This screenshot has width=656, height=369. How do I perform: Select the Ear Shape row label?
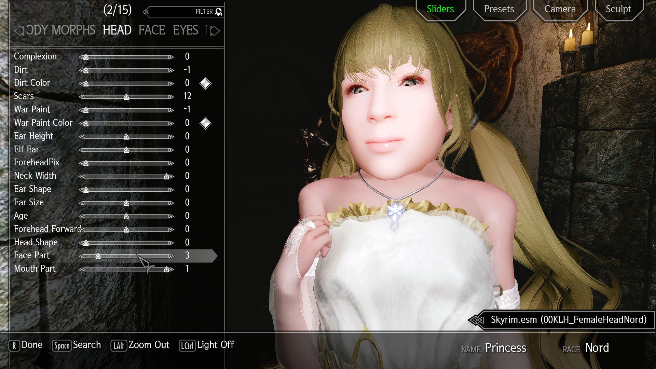click(32, 189)
